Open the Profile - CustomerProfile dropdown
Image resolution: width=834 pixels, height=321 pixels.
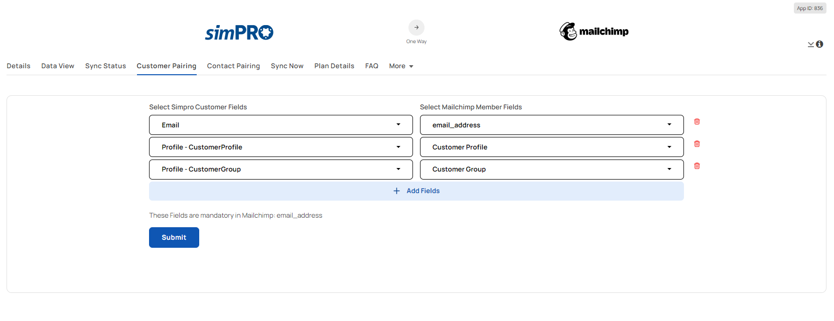click(x=281, y=147)
